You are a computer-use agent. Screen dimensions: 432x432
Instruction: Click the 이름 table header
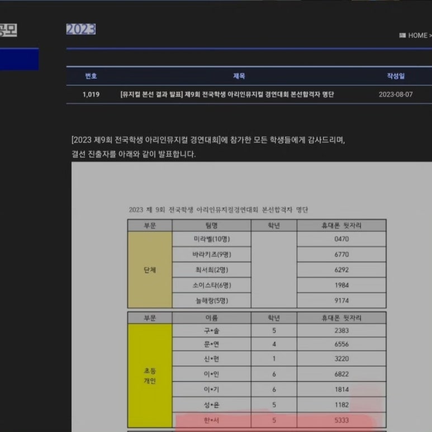(x=212, y=318)
